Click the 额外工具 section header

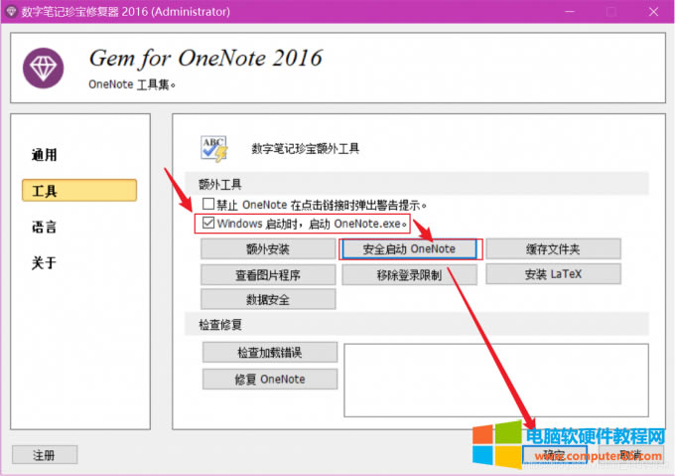(x=220, y=185)
